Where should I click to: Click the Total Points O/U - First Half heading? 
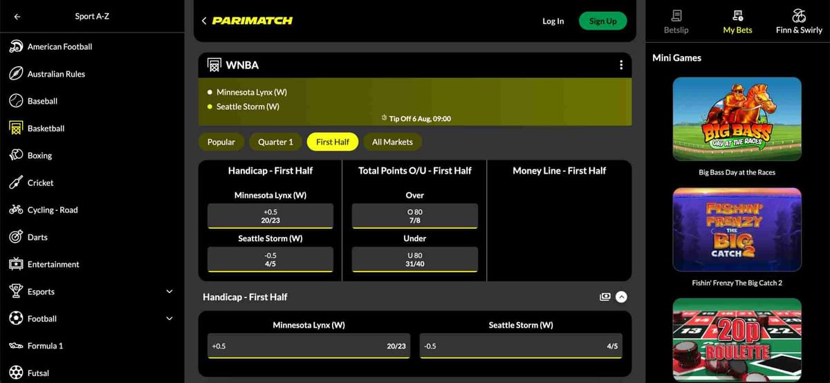(x=415, y=171)
